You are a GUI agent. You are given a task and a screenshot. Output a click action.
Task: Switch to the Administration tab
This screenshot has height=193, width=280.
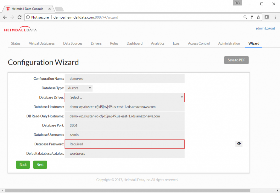pyautogui.click(x=229, y=43)
